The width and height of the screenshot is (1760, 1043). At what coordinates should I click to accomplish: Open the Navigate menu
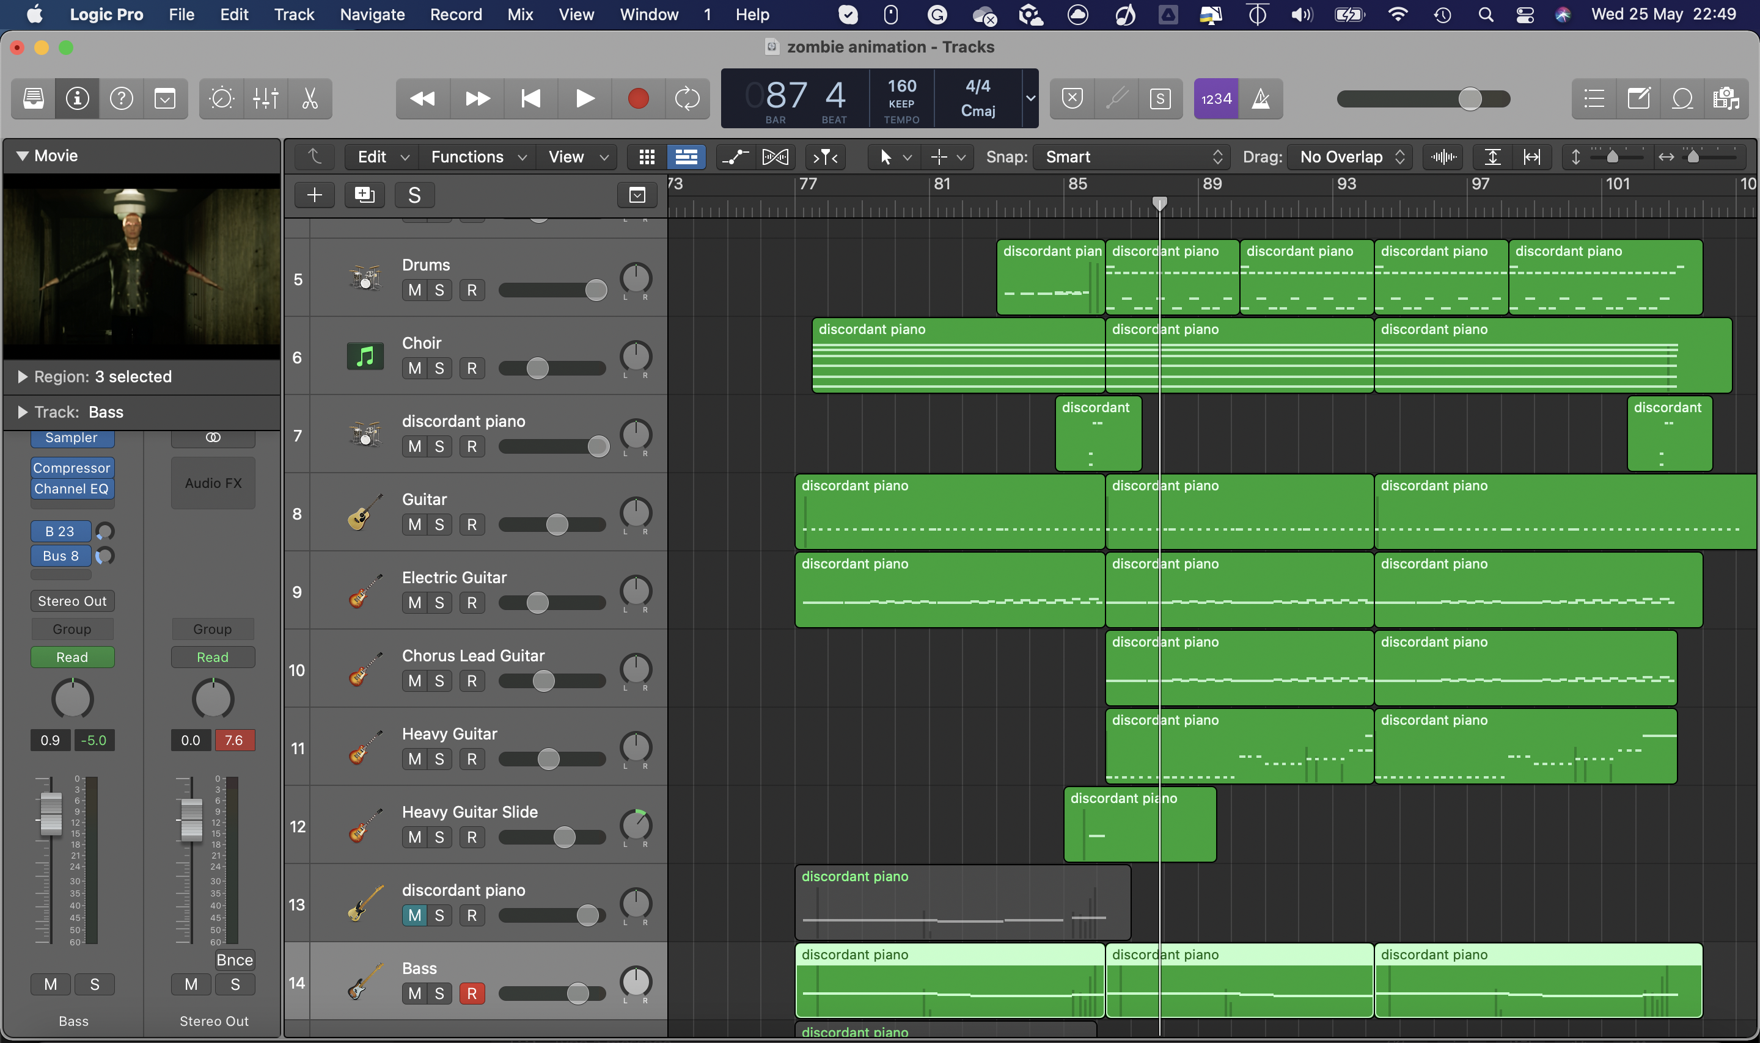372,14
